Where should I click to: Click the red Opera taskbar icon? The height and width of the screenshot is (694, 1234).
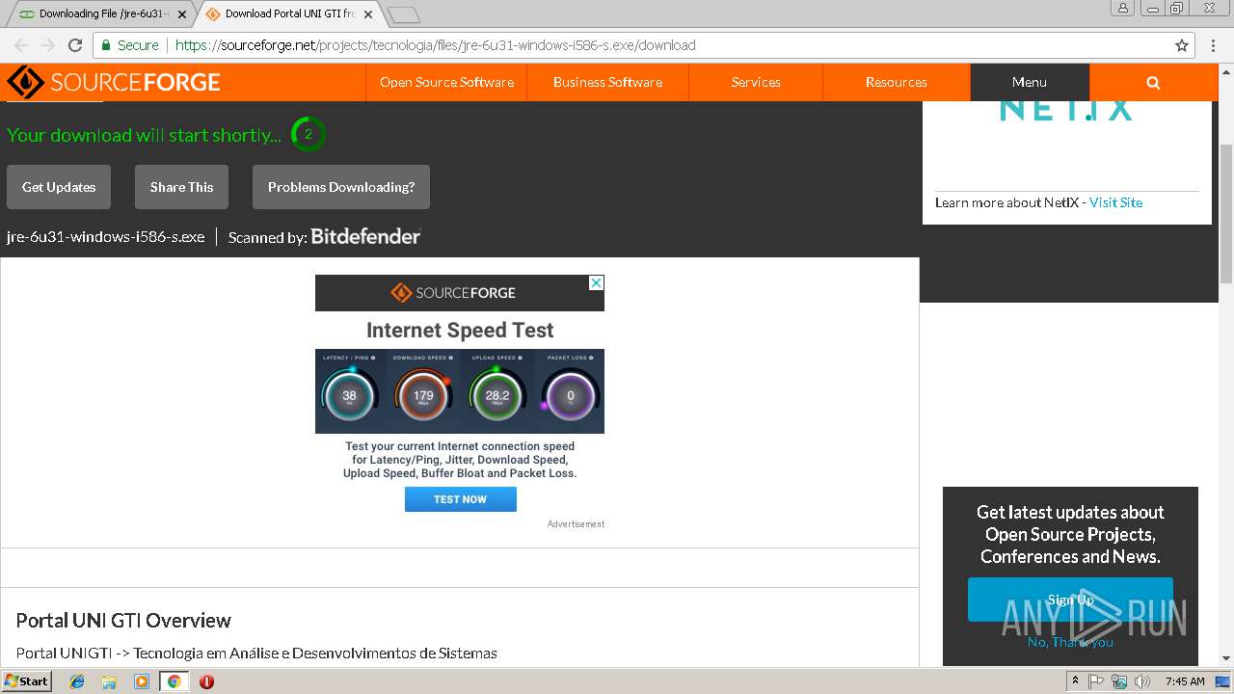pos(206,681)
